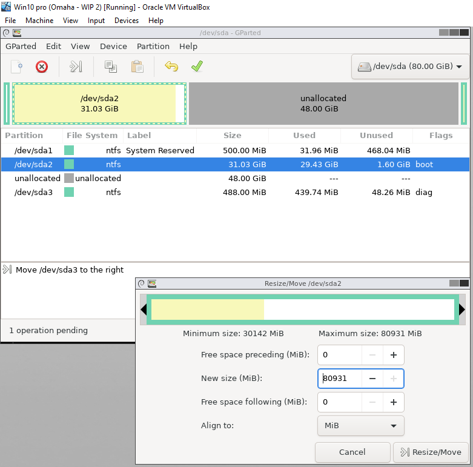Click the /dev/sda2 31.03 GiB graphical block
Image resolution: width=473 pixels, height=467 pixels.
(x=99, y=104)
